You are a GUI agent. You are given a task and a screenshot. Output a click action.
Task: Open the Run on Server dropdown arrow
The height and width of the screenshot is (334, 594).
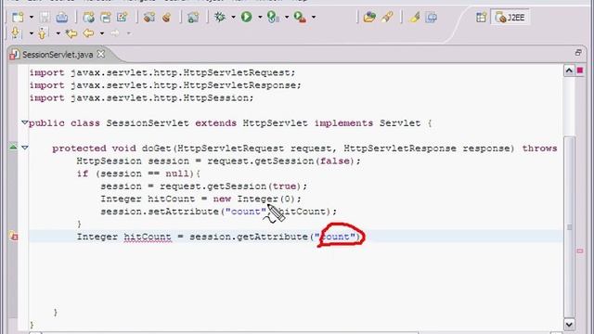click(287, 17)
